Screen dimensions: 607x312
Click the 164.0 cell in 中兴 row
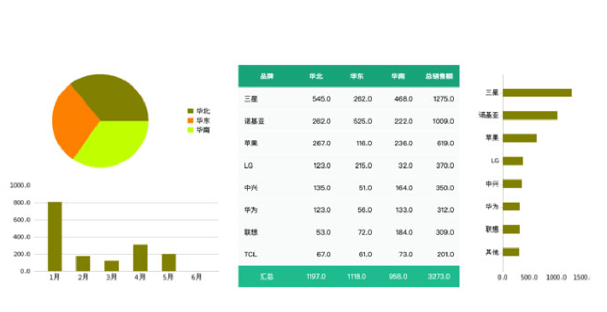pyautogui.click(x=404, y=188)
